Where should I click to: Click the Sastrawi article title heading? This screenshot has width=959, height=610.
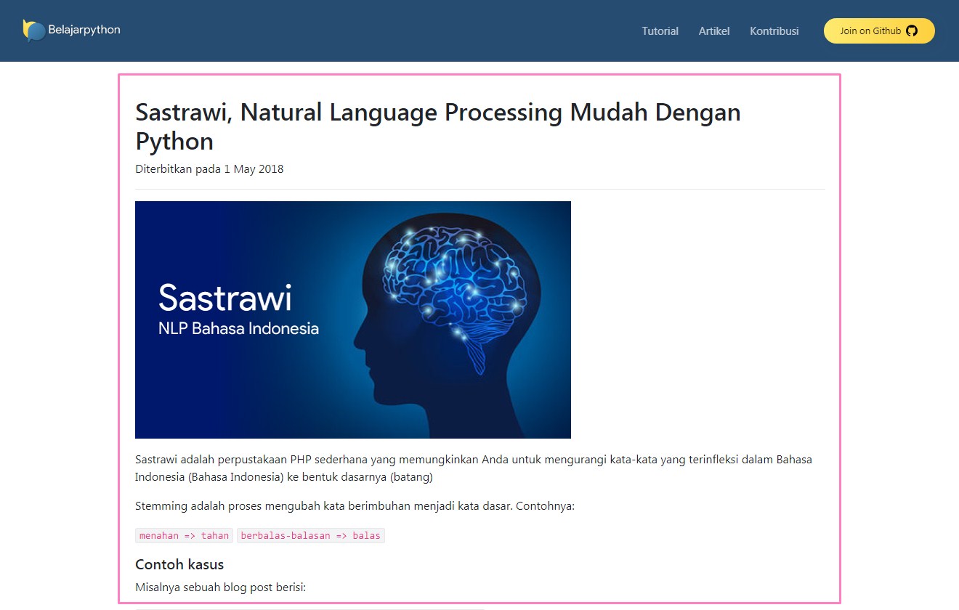pos(437,113)
